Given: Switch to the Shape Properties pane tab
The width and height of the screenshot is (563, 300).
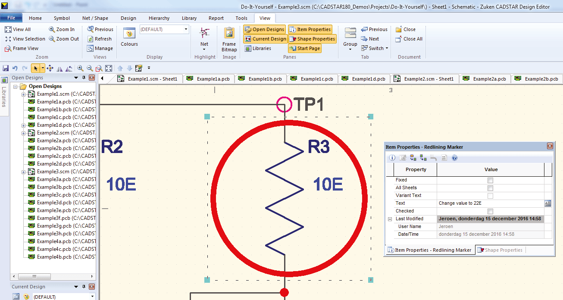Looking at the screenshot, I should click(500, 250).
